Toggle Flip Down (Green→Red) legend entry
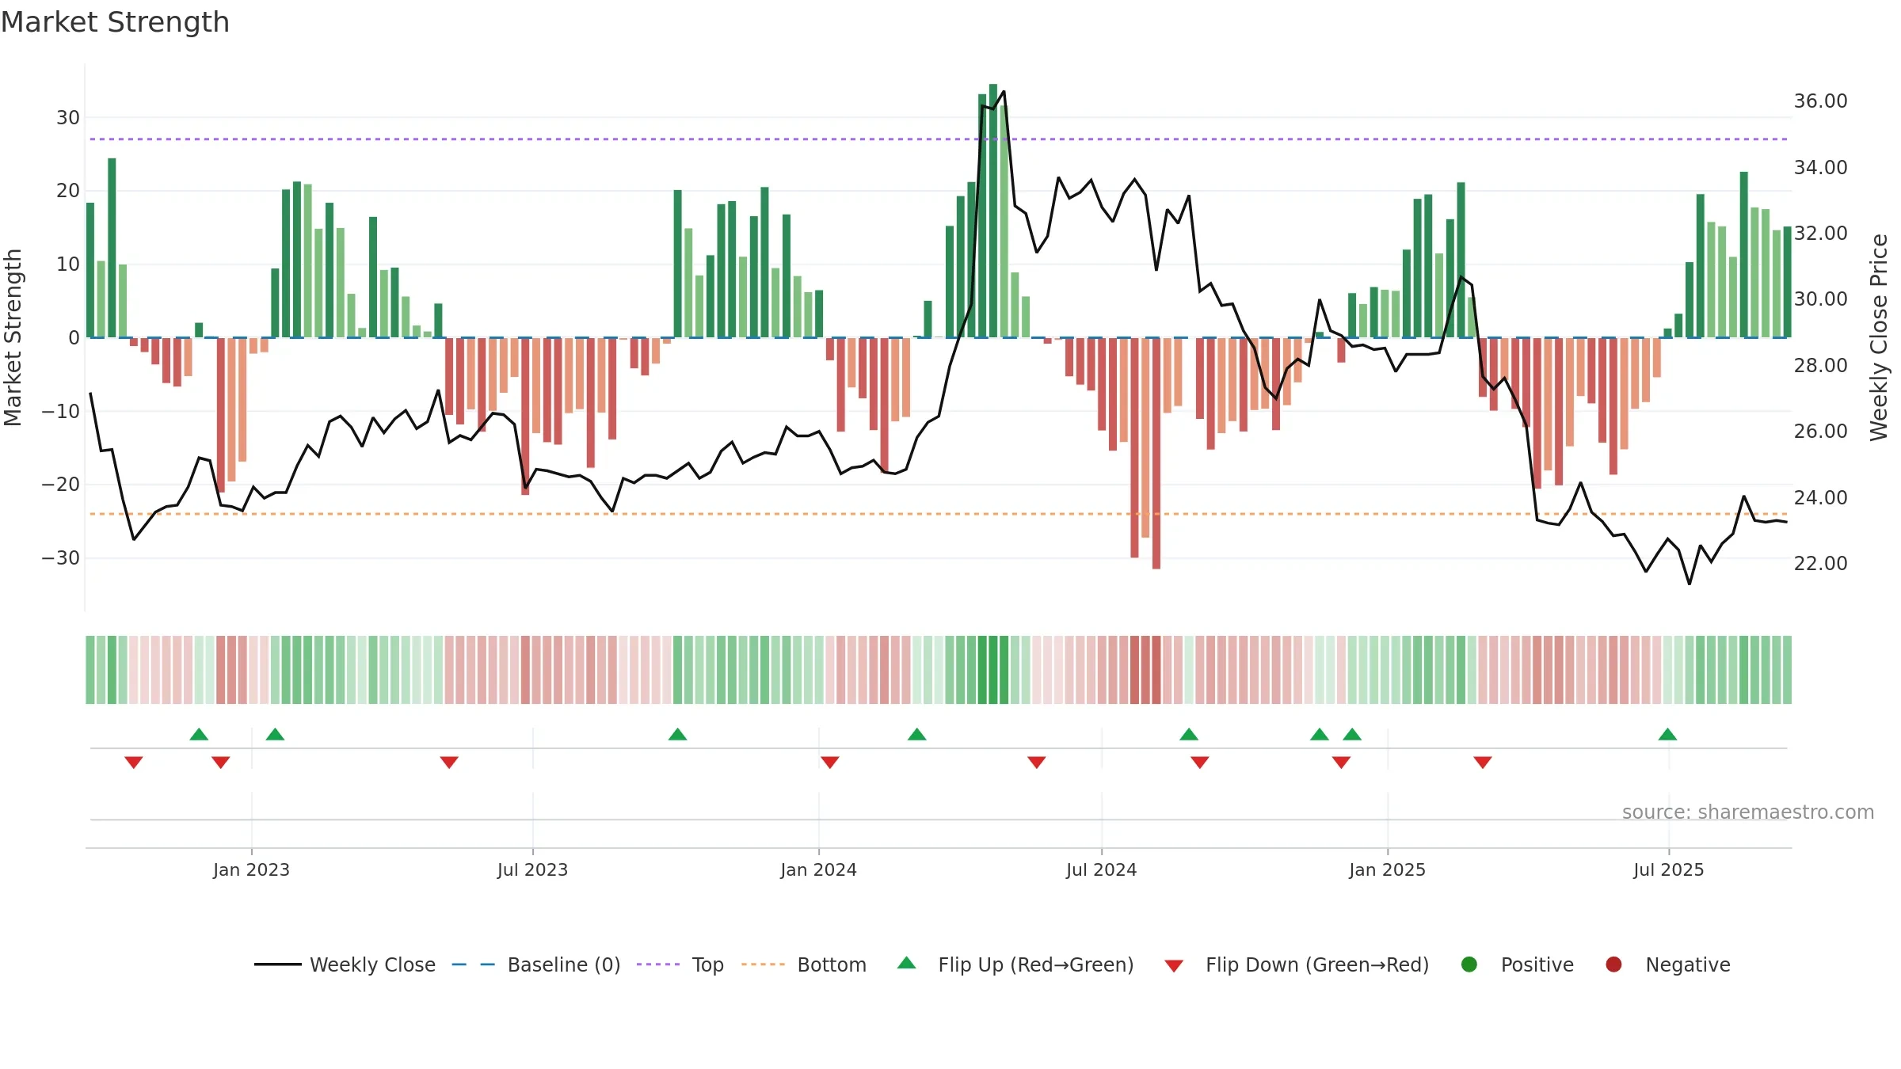This screenshot has width=1901, height=1069. [1297, 964]
